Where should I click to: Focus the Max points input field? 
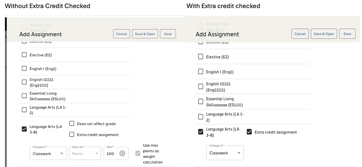tap(111, 154)
